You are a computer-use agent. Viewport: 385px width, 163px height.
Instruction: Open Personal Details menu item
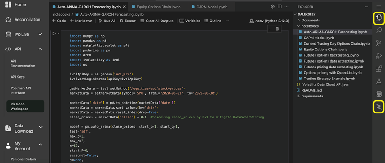tap(23, 159)
